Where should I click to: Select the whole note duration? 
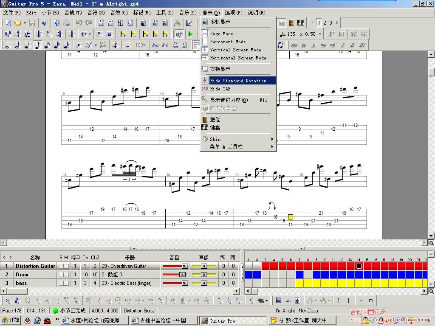tap(8, 45)
